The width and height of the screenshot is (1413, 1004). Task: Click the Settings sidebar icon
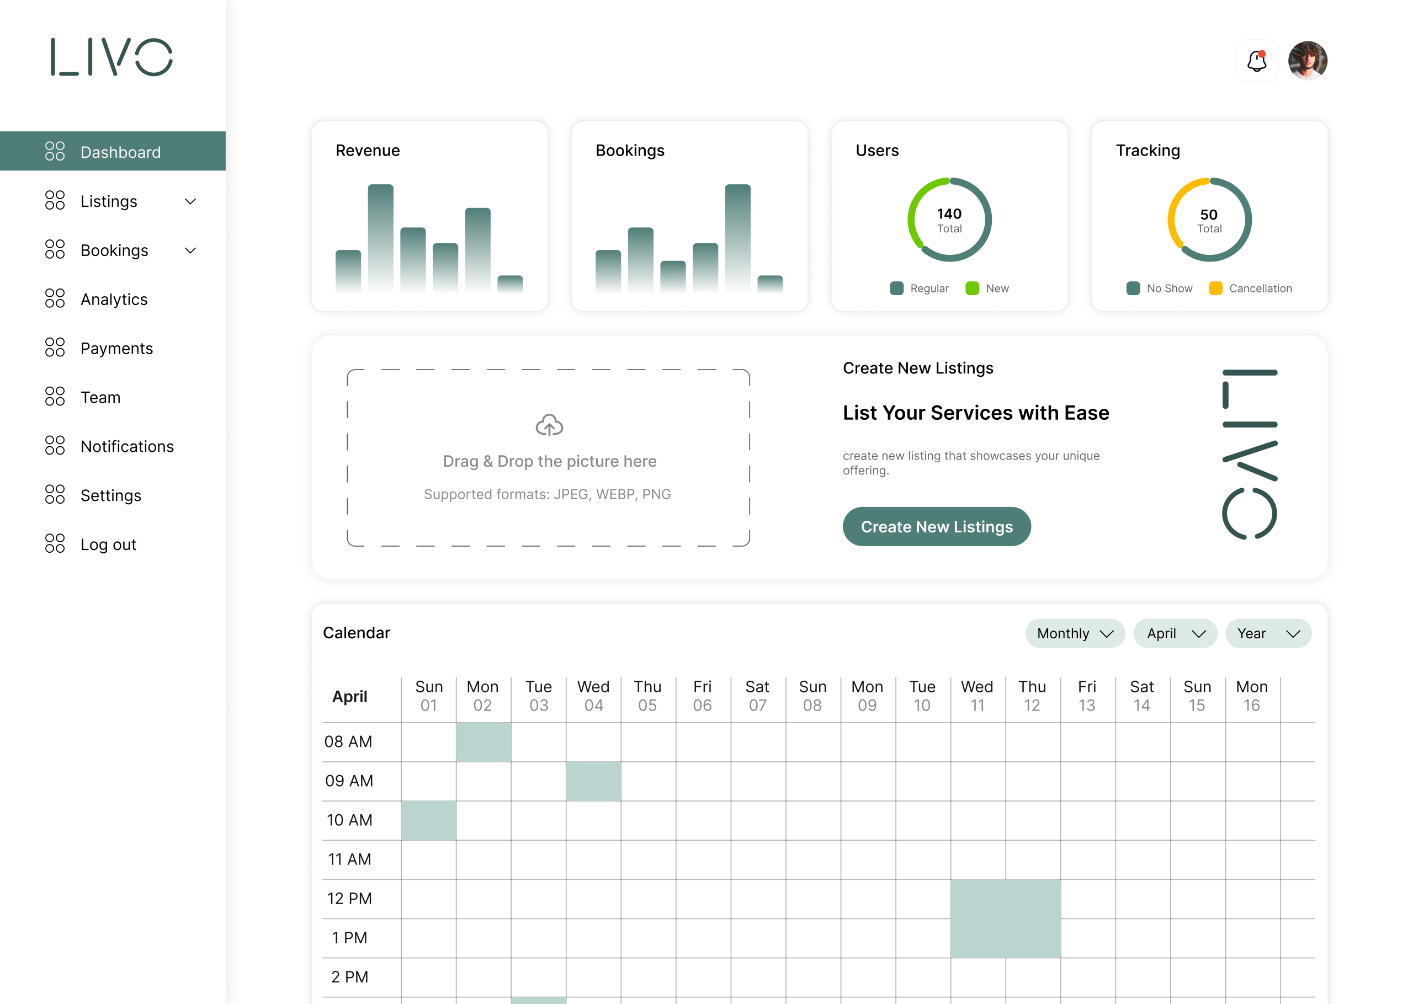click(x=55, y=495)
